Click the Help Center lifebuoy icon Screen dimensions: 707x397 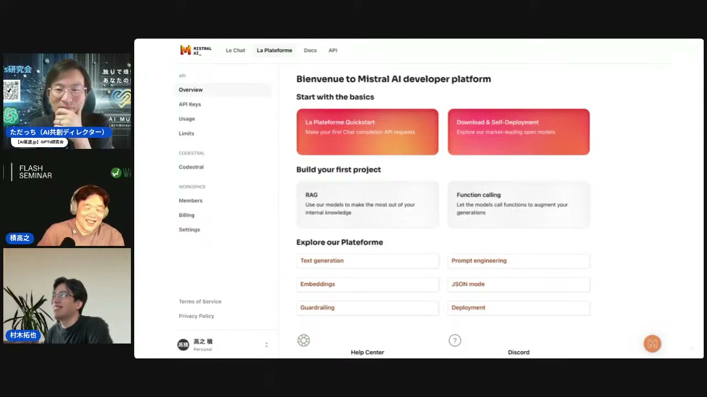click(x=304, y=340)
